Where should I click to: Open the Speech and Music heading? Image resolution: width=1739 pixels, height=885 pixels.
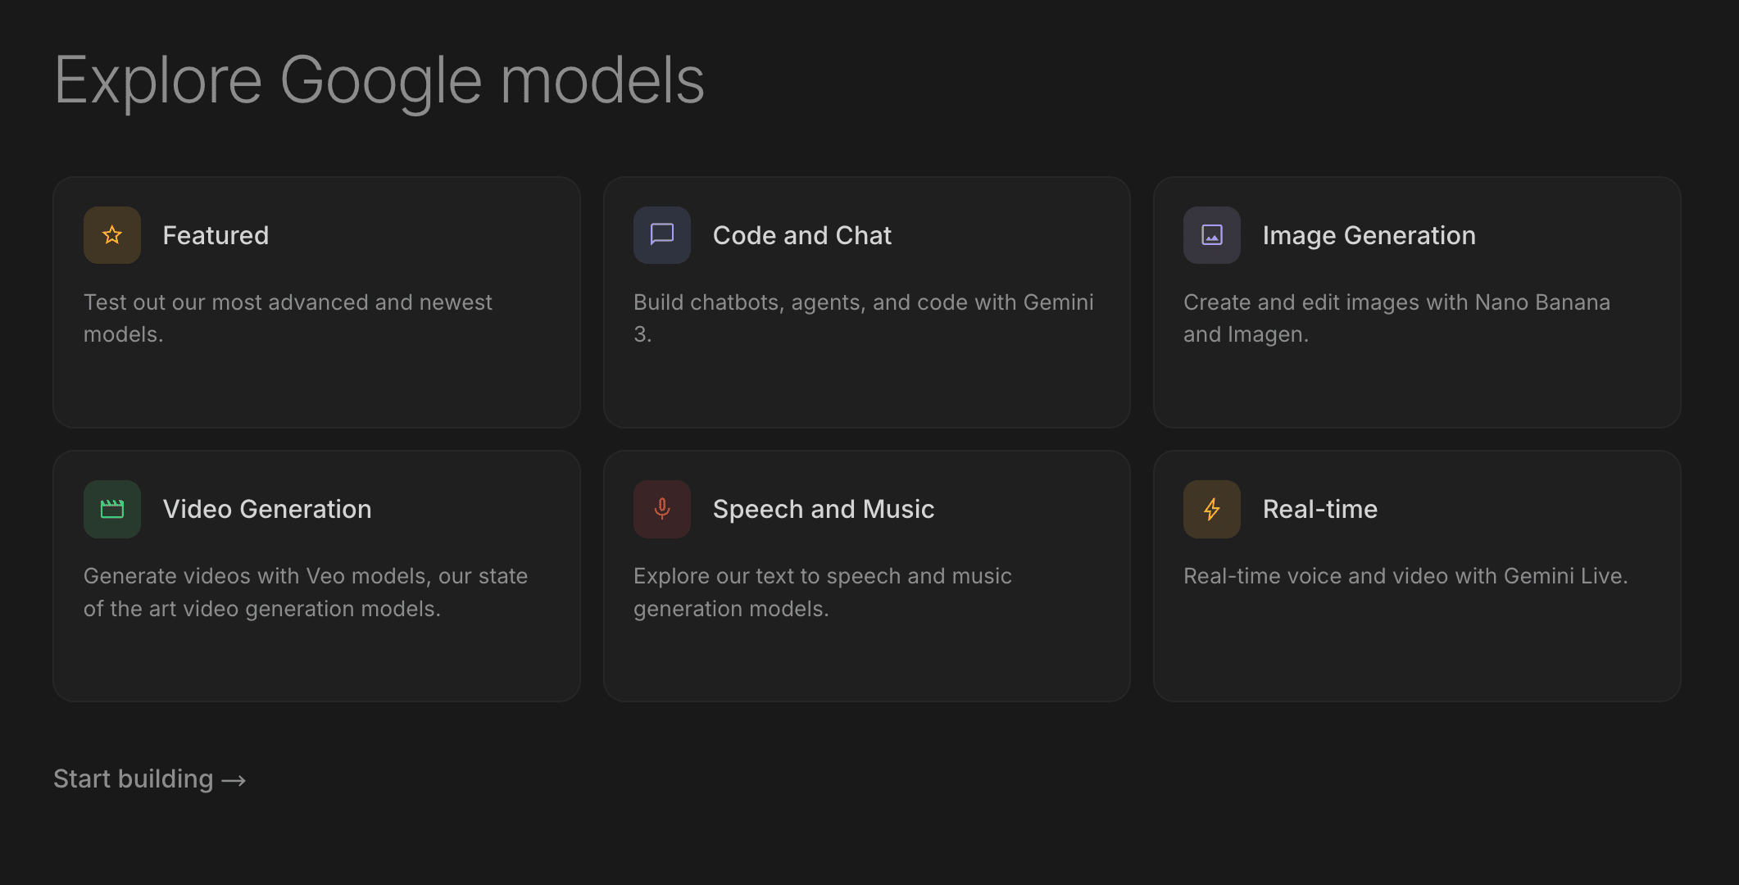click(x=823, y=509)
